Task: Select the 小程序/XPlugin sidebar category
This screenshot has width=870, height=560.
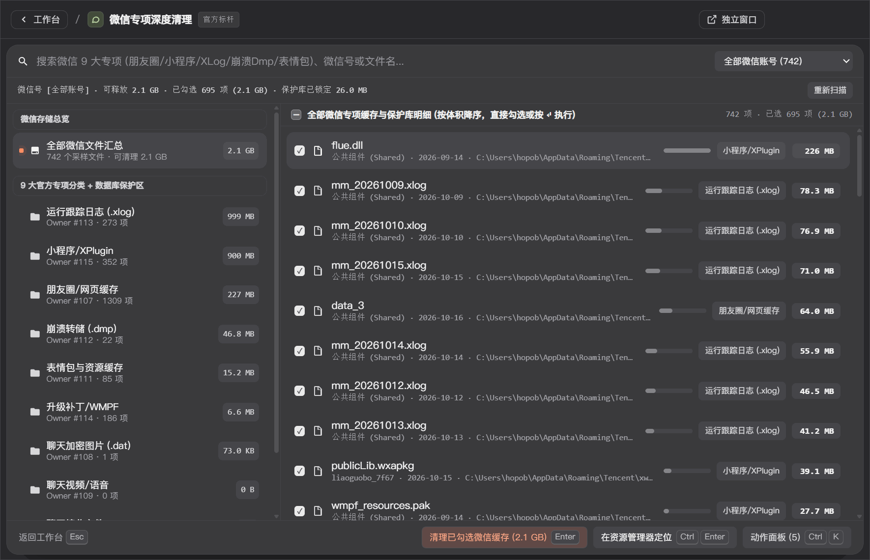Action: (x=140, y=256)
